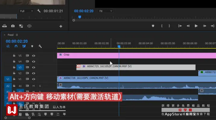Mute audio track A1
Screen dimensions: 216x120
pos(34,86)
